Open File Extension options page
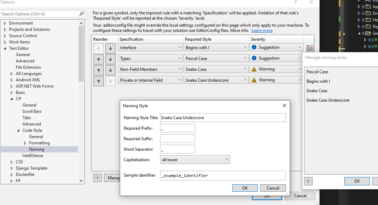This screenshot has width=378, height=205. (x=28, y=67)
